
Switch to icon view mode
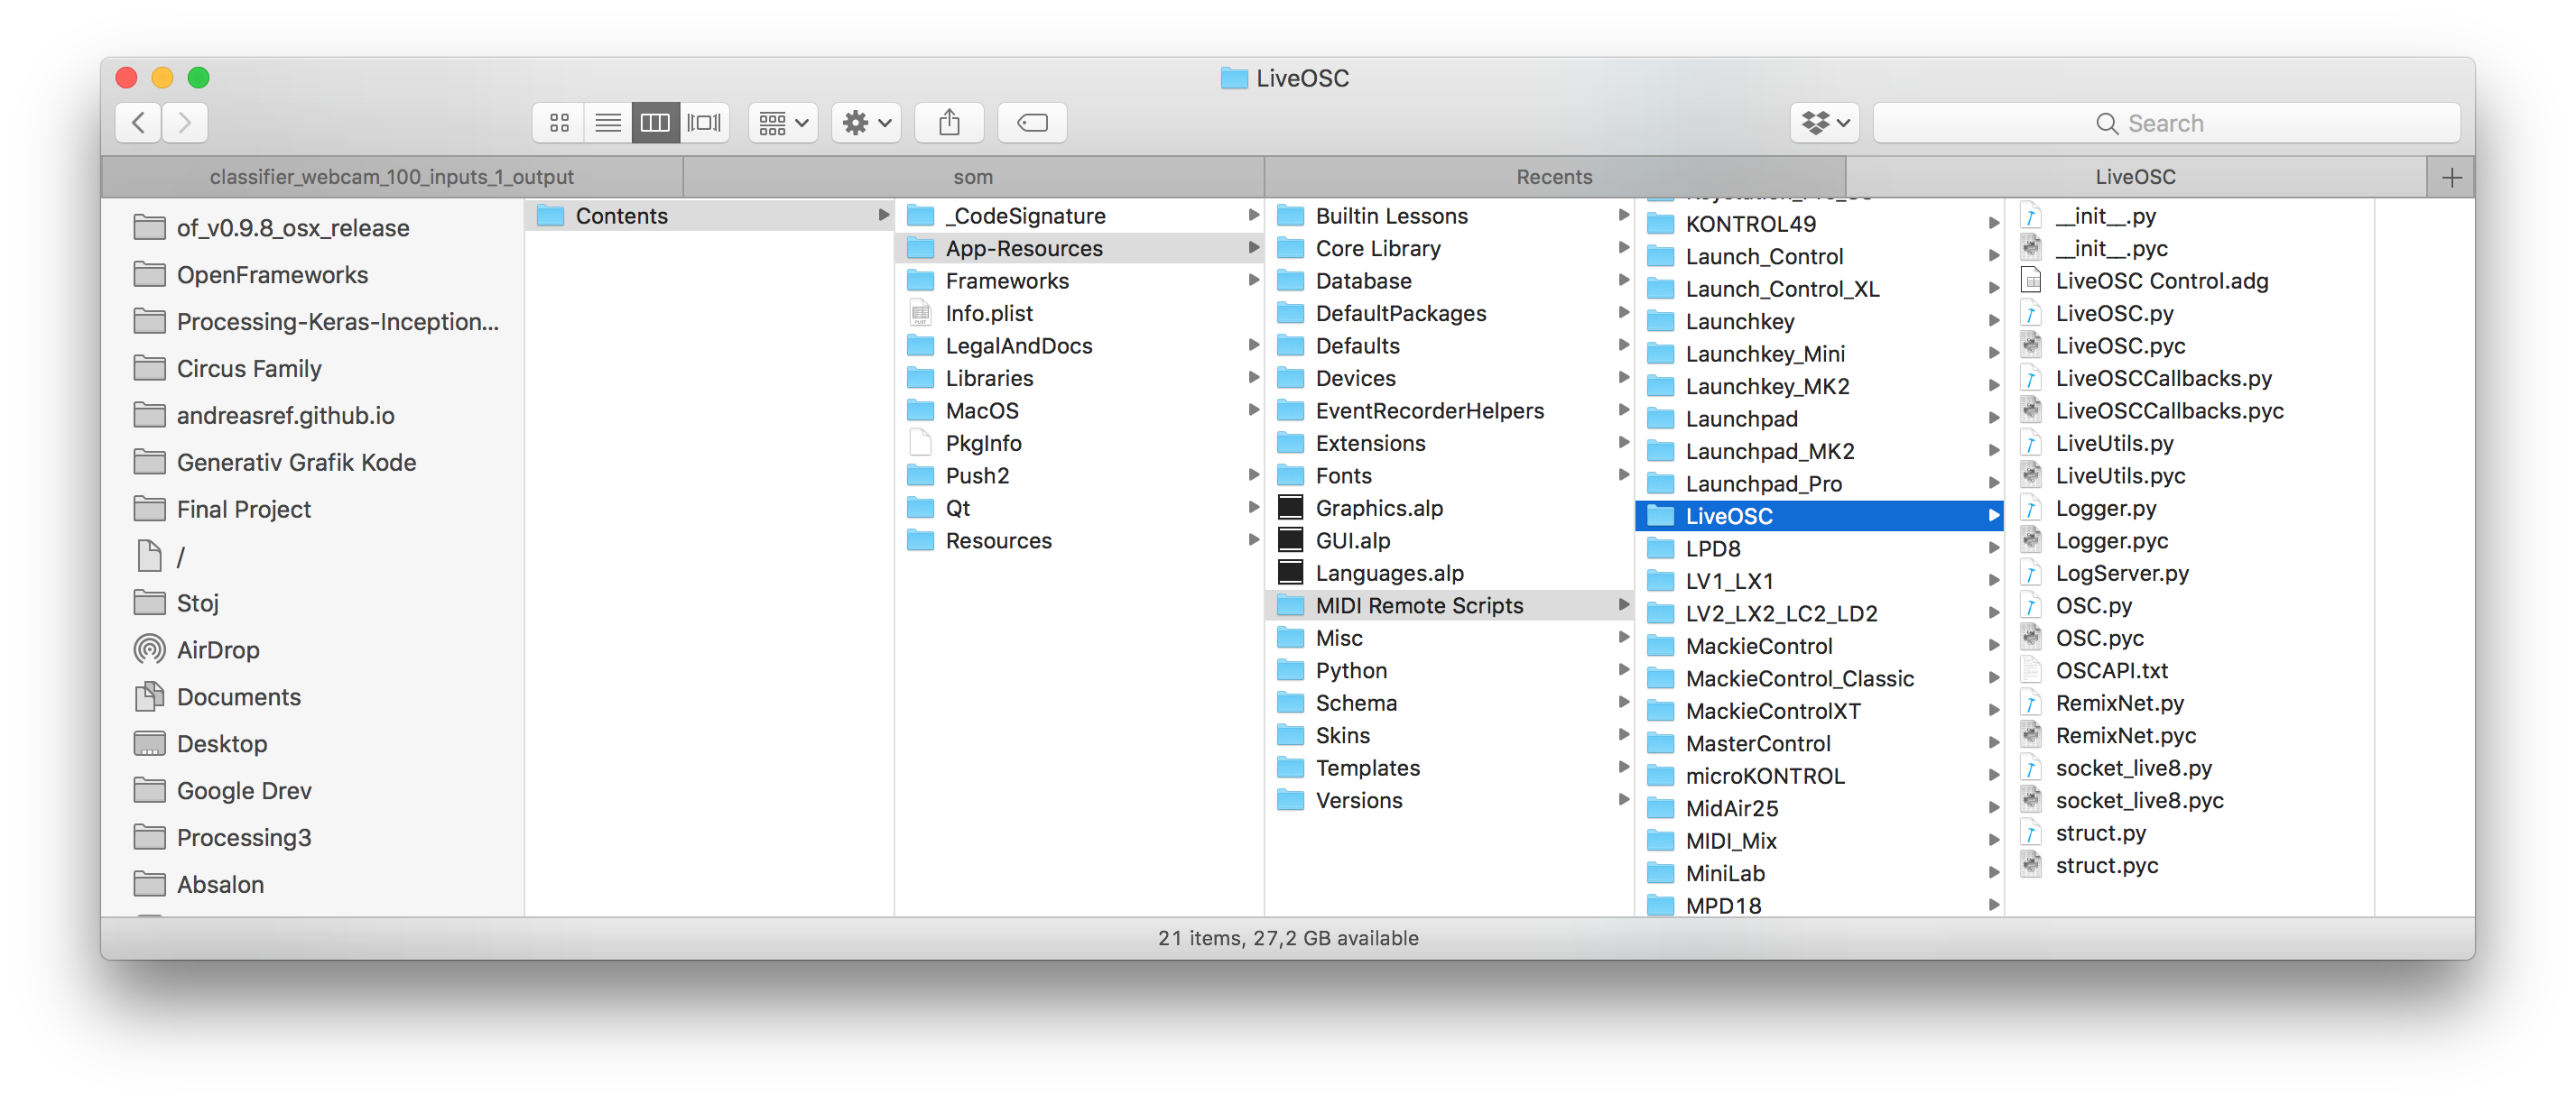click(x=559, y=123)
